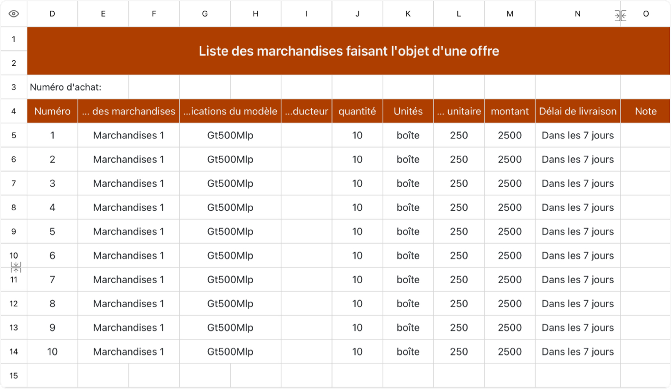
Task: Expand hidden rows between 10 and 11
Action: point(16,268)
